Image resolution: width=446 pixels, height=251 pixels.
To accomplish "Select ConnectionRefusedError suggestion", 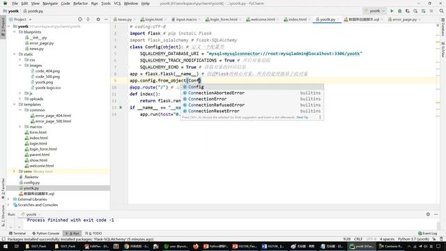I will pyautogui.click(x=252, y=105).
